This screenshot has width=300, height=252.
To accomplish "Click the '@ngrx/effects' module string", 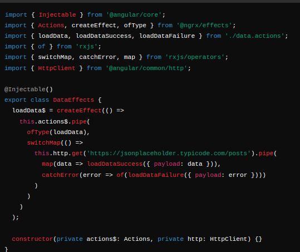I will [x=204, y=26].
